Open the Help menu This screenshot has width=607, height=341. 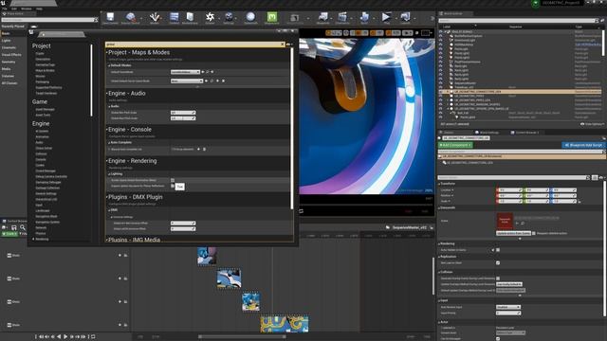tap(39, 9)
